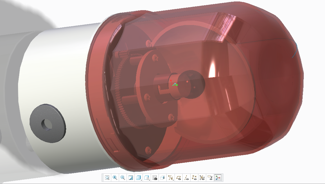Toggle annotation display
The image size is (325, 184).
(210, 178)
